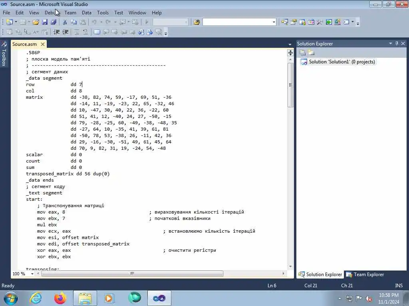Viewport: 409px width, 306px height.
Task: Open standard toolbar options overflow arrow
Action: [358, 23]
